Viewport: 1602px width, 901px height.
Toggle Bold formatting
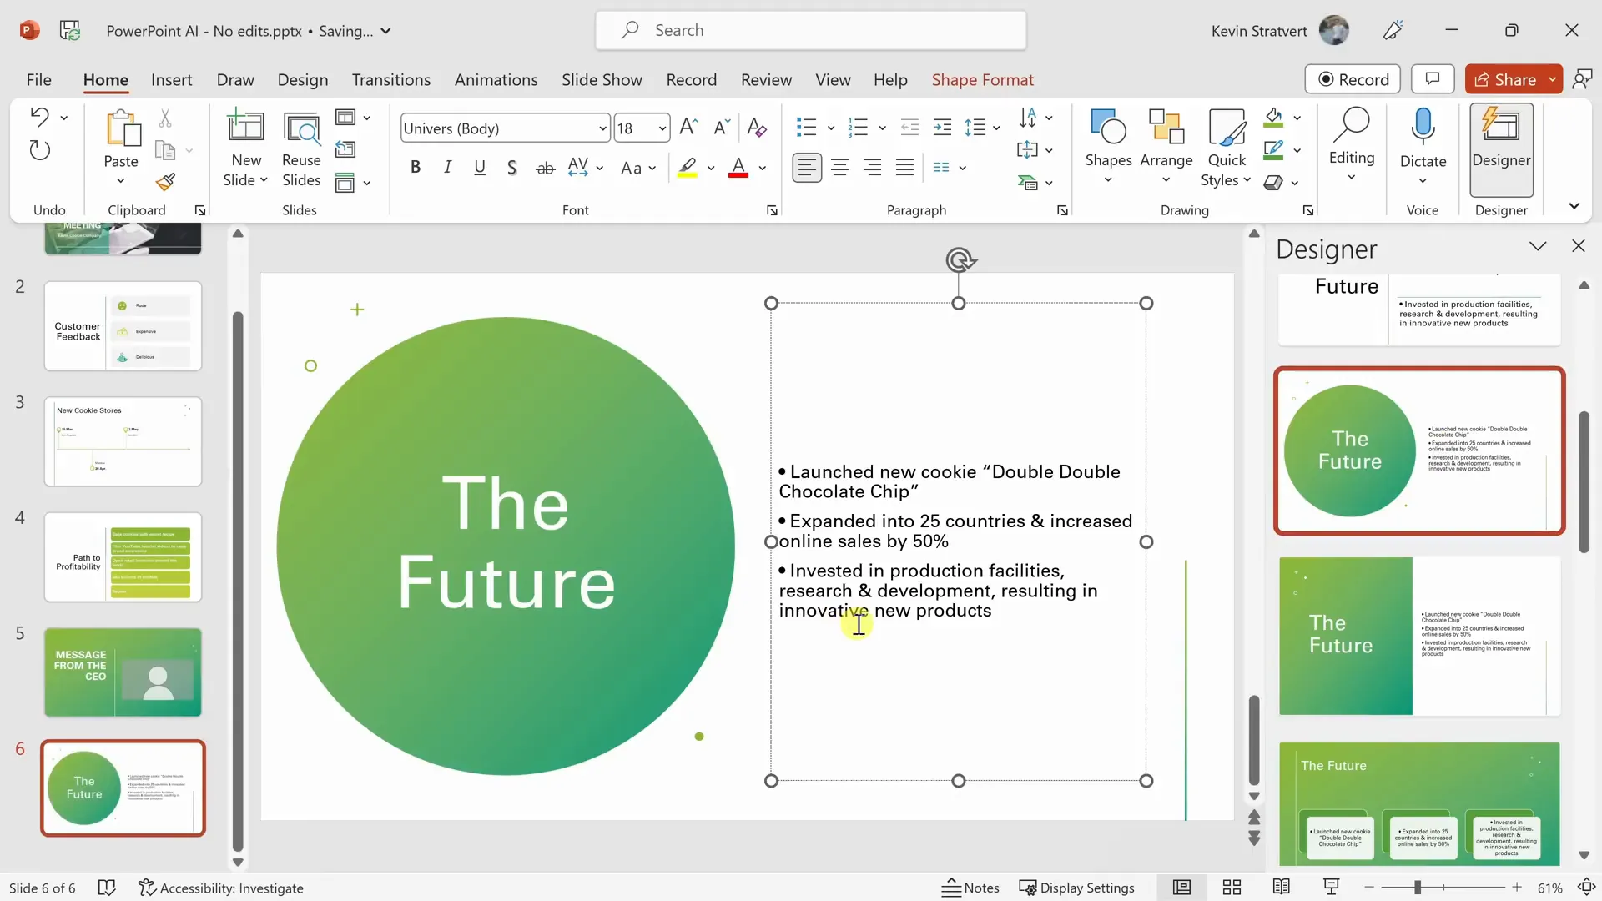416,168
